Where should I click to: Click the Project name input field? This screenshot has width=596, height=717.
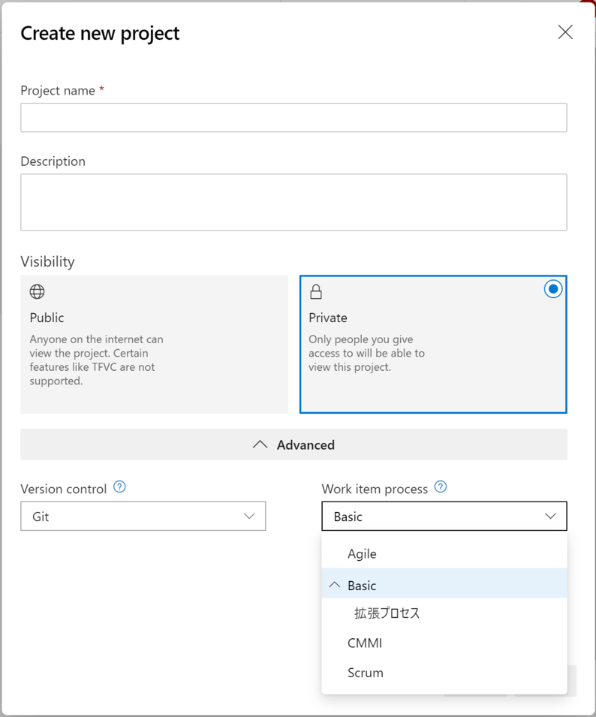(x=293, y=117)
